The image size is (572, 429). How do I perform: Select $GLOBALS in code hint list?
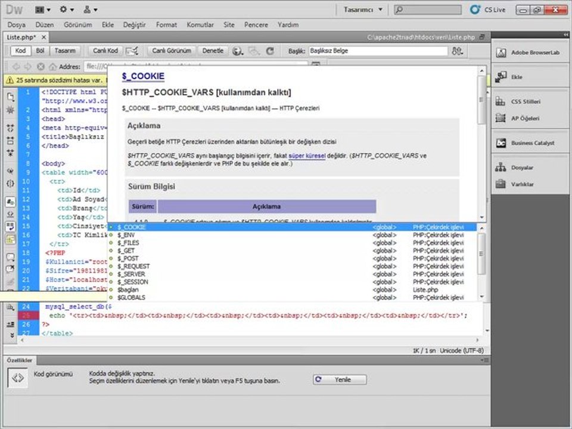click(292, 298)
